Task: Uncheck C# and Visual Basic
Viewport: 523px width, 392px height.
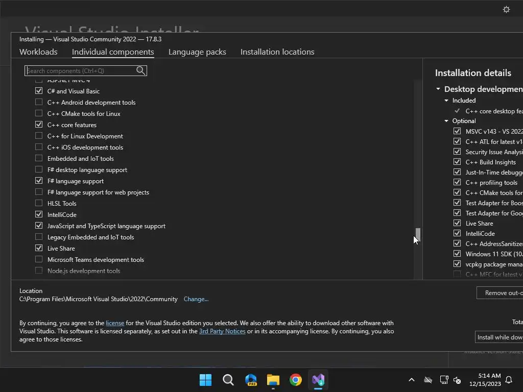Action: tap(39, 91)
